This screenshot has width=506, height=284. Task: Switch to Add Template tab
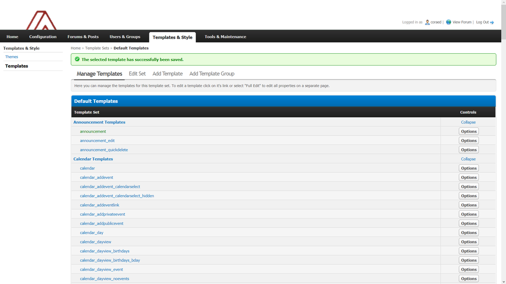tap(168, 74)
